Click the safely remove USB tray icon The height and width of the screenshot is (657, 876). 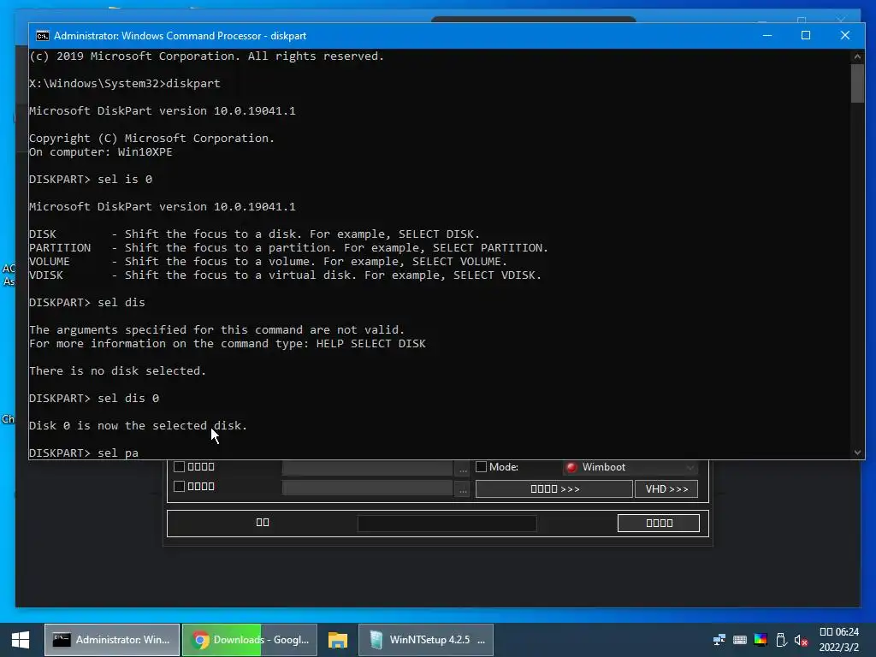point(781,640)
